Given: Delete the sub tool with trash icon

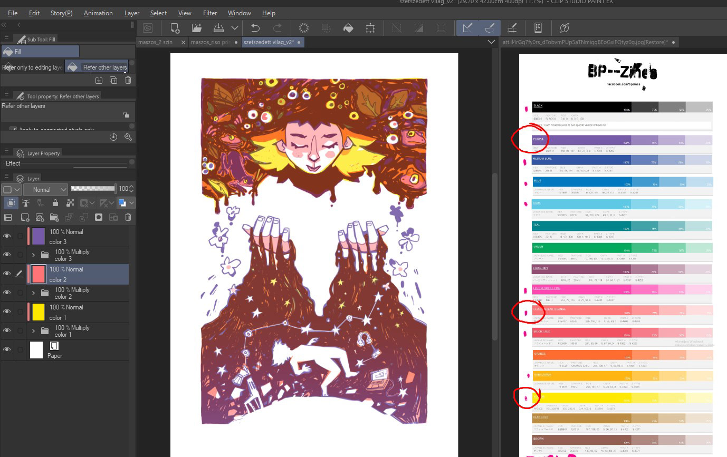Looking at the screenshot, I should 128,80.
